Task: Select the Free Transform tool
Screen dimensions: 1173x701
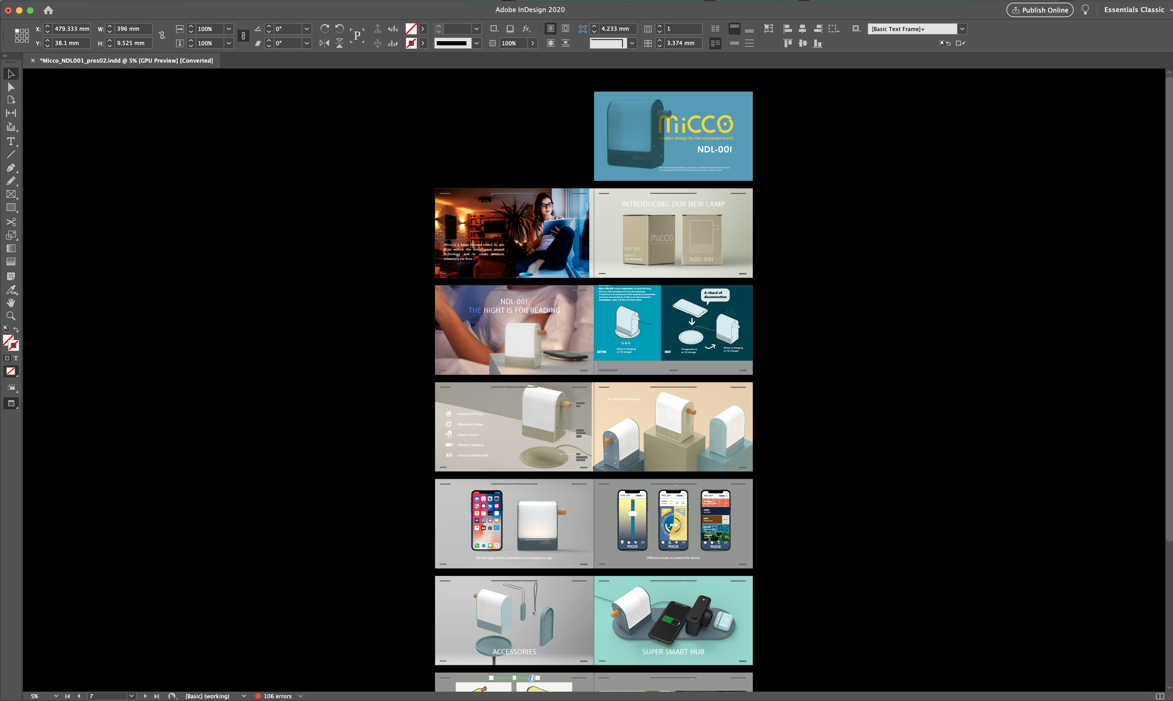Action: coord(11,235)
